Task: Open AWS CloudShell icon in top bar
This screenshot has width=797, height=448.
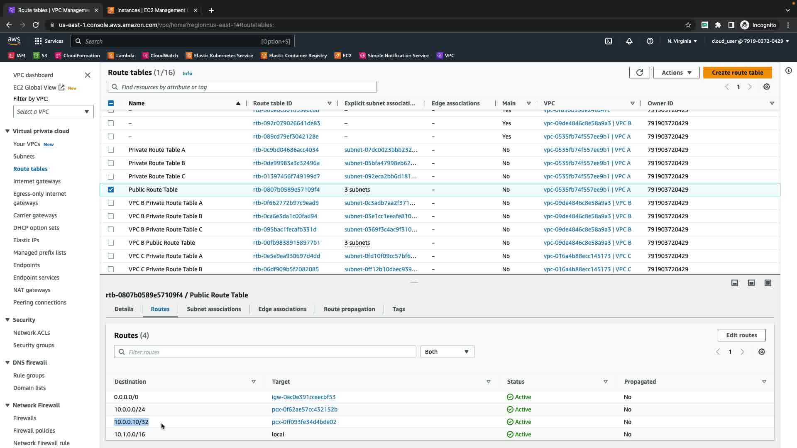Action: pos(609,41)
